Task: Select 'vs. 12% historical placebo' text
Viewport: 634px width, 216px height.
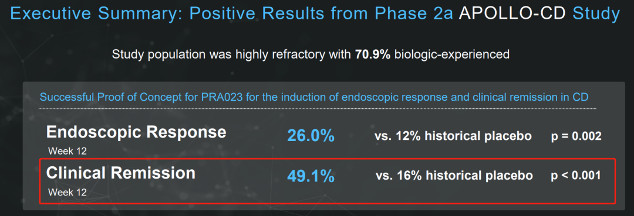Action: tap(453, 136)
